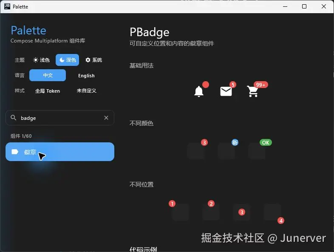Select the 深色 dark theme
Image resolution: width=334 pixels, height=252 pixels.
click(x=67, y=60)
